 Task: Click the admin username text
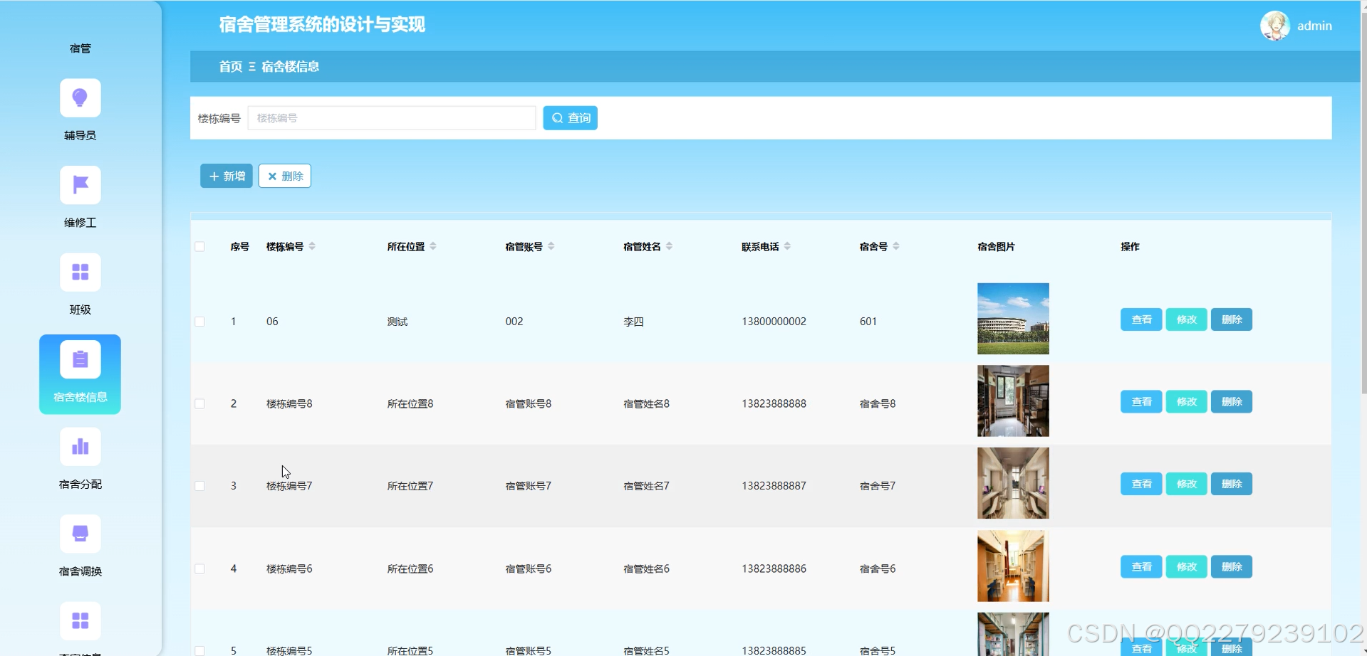(x=1314, y=26)
